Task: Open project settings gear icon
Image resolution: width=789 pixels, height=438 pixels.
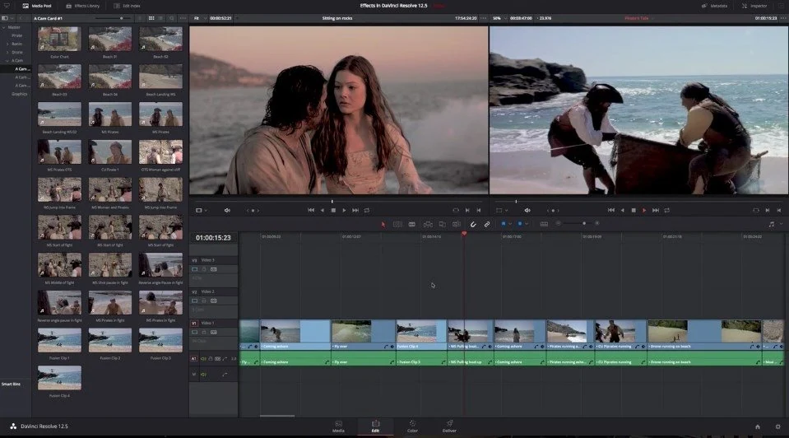Action: click(x=778, y=427)
